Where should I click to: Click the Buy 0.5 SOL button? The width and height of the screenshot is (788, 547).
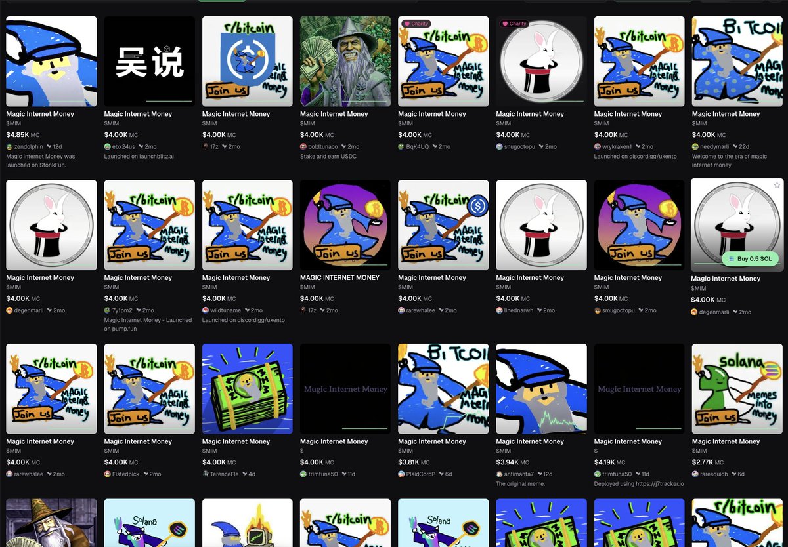(x=751, y=259)
